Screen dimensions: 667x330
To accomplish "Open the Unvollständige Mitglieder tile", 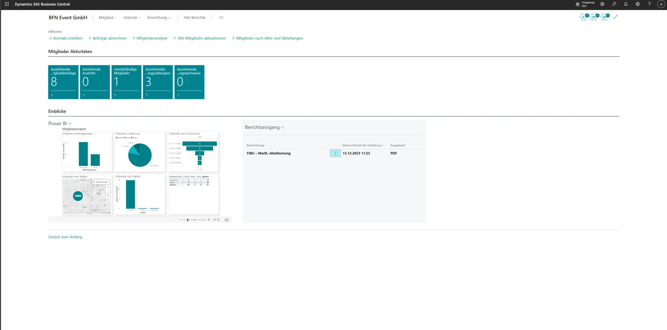I will 126,82.
